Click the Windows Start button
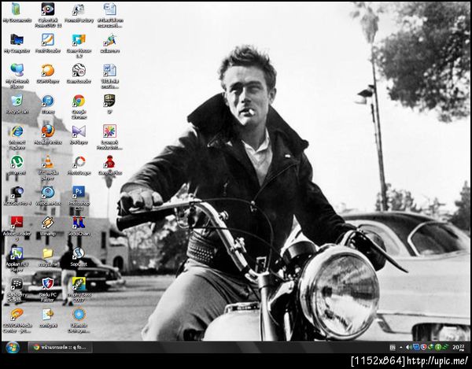Viewport: 472px width, 369px height. 12,347
